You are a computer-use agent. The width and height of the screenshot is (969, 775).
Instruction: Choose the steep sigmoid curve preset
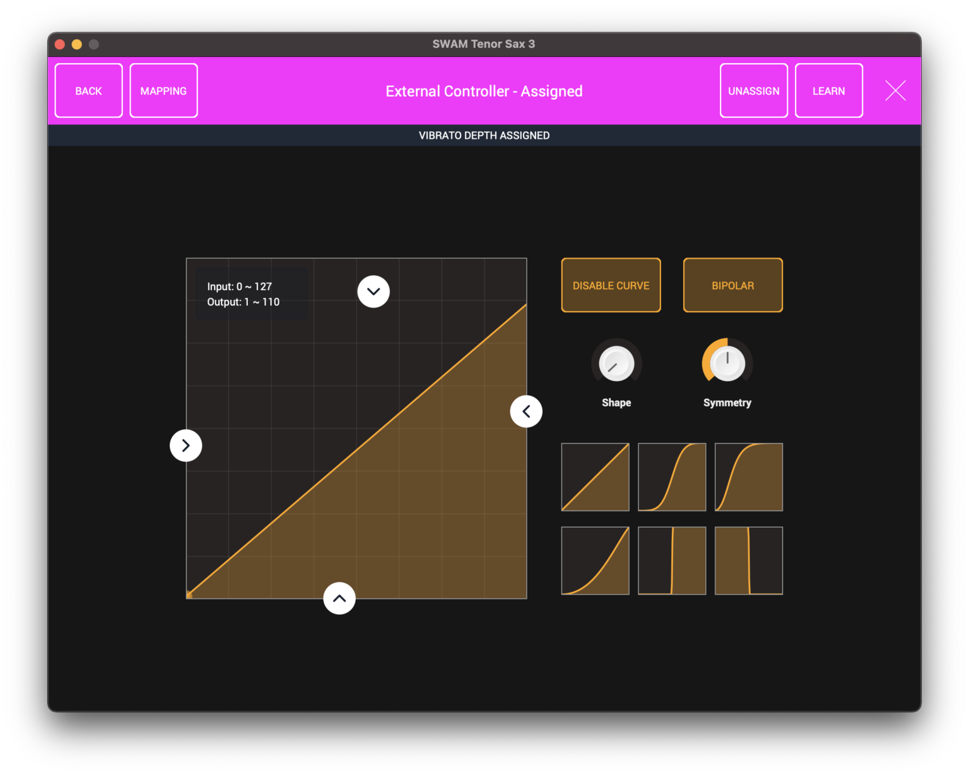(x=748, y=476)
